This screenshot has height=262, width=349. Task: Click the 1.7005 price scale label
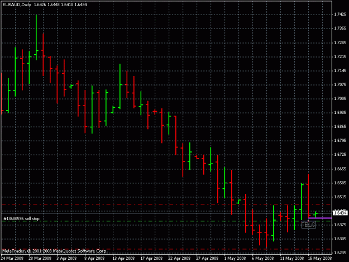coord(340,99)
